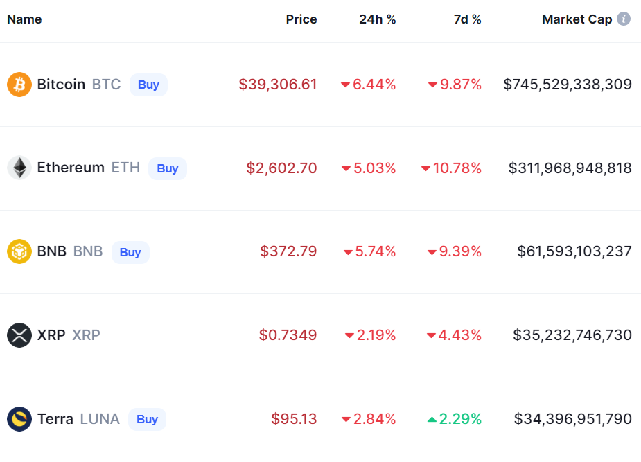Open the XRP name link
This screenshot has width=641, height=462.
click(x=51, y=335)
